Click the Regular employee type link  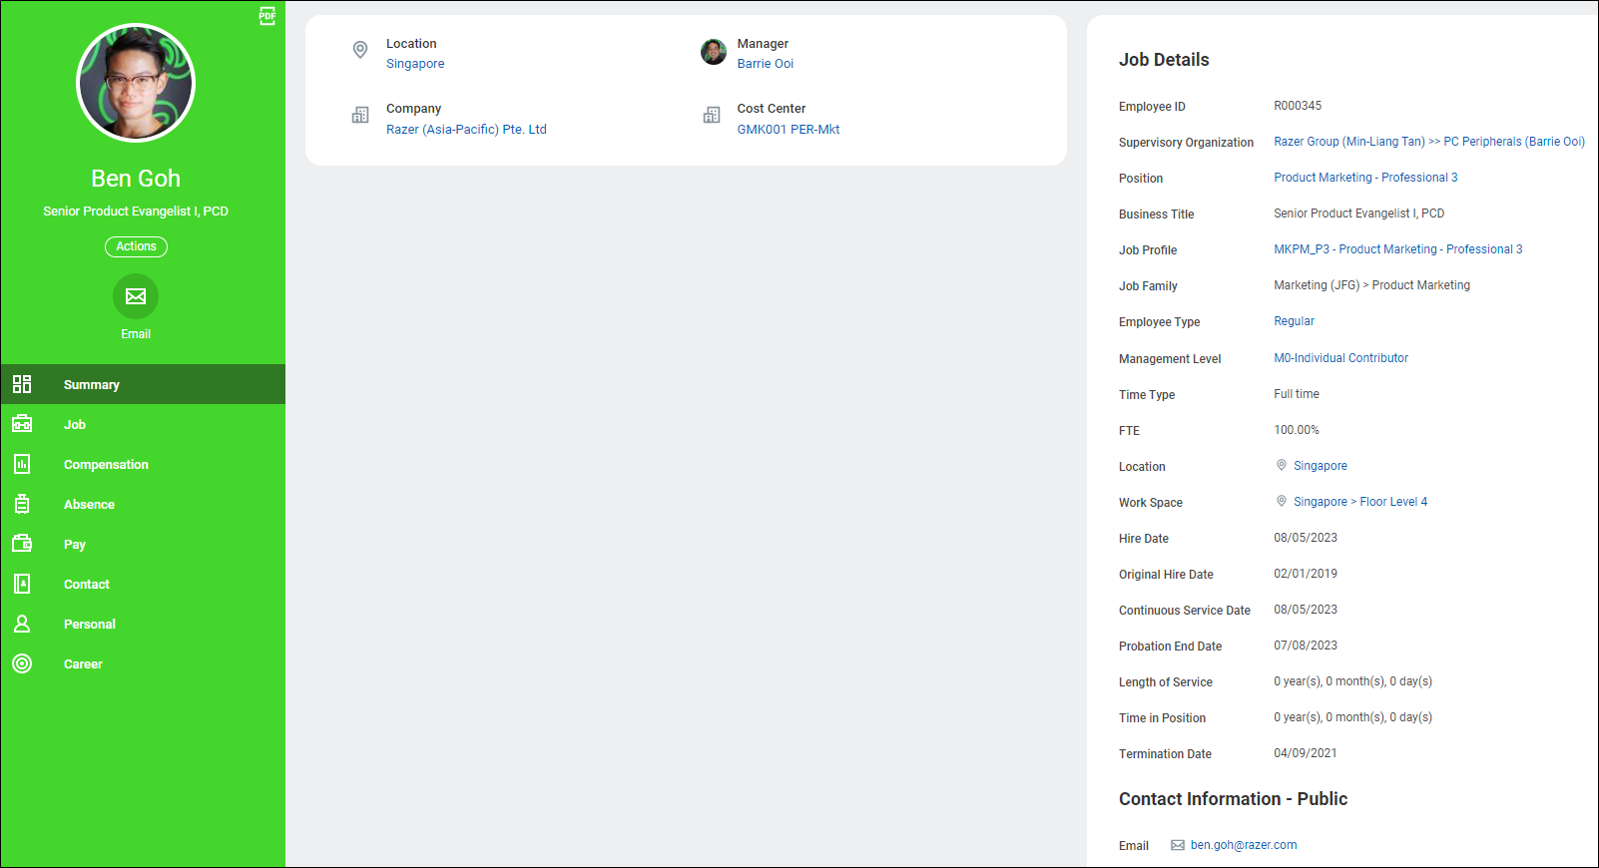coord(1294,321)
